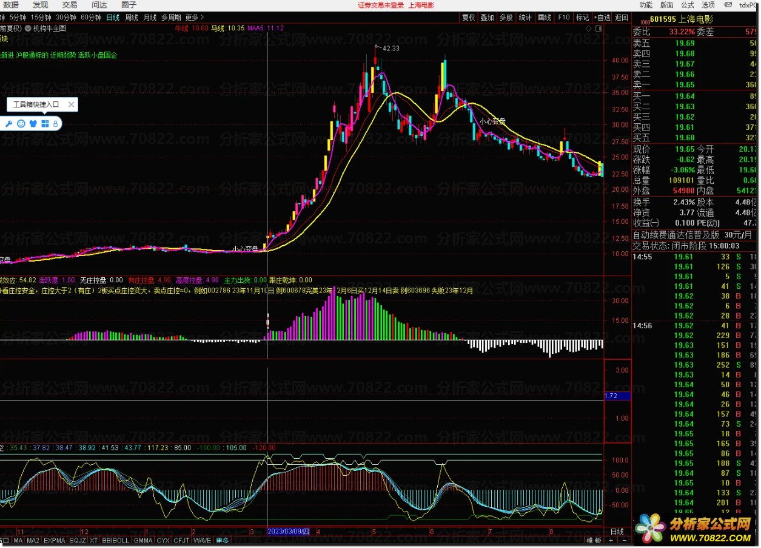Screen dimensions: 761x548
Task: Open the wrench tool in floating toolbox
Action: (9, 124)
